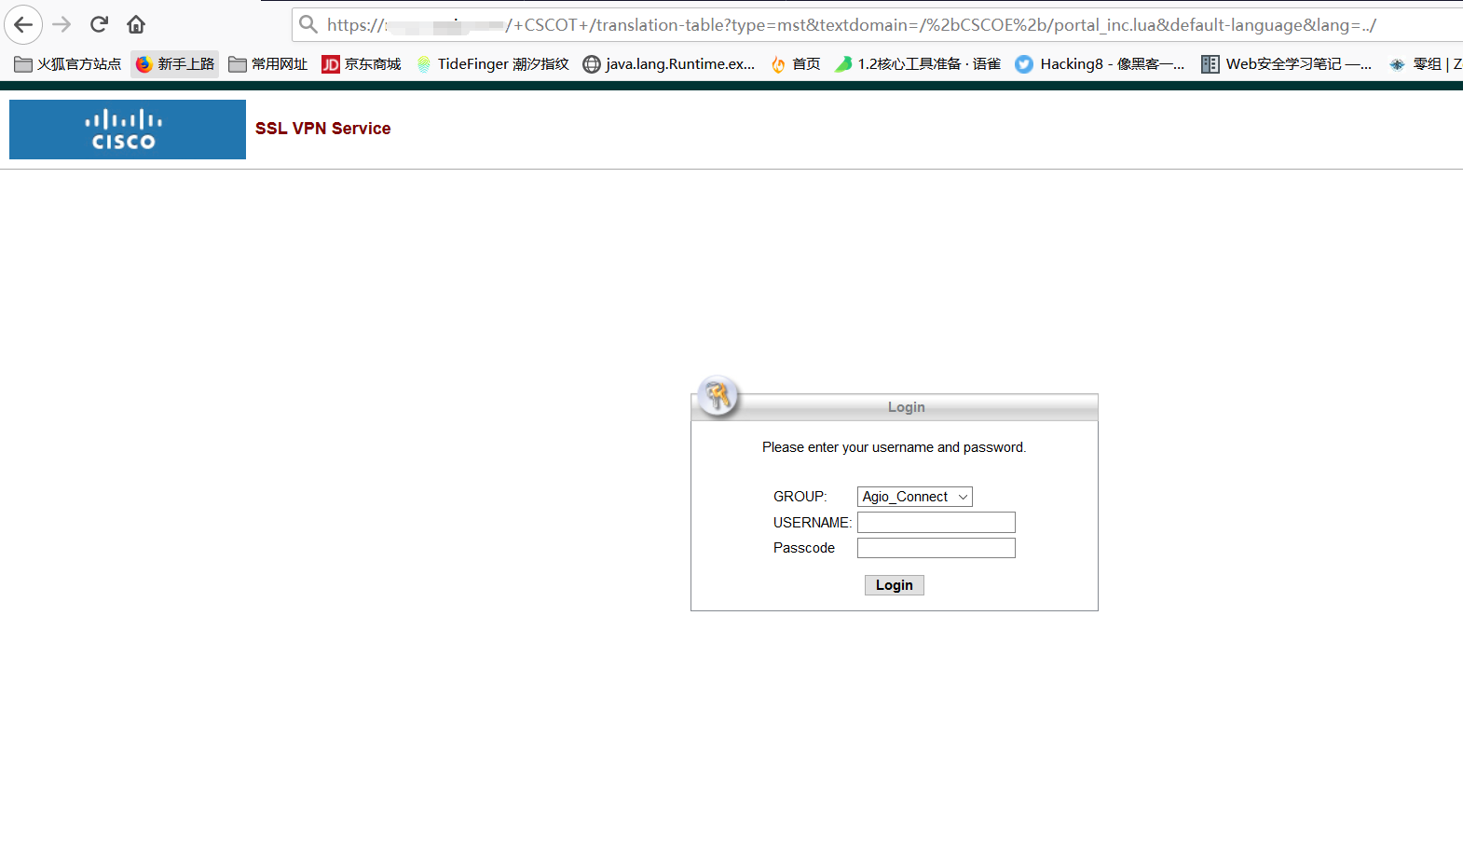Submit with the Login button
Viewport: 1463px width, 848px height.
(x=895, y=585)
